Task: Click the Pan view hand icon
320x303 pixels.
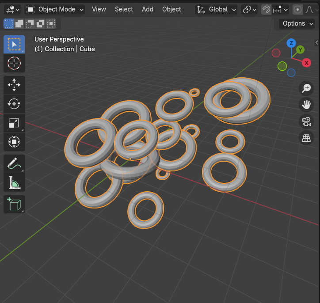Action: tap(306, 105)
